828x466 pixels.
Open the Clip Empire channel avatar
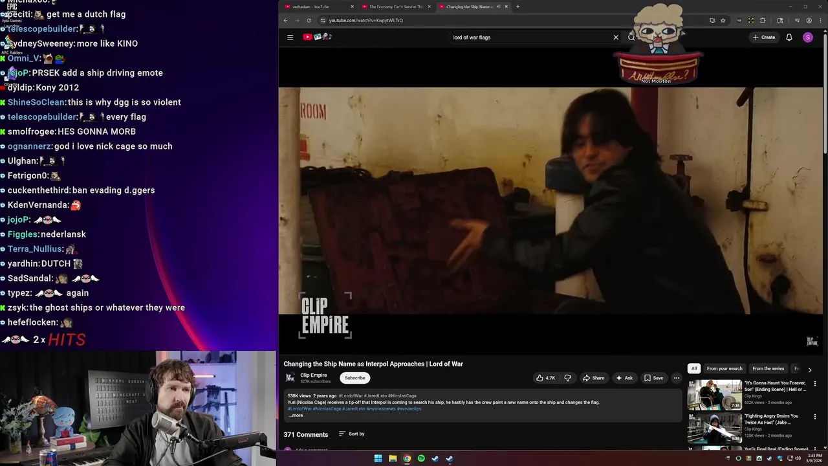coord(290,378)
